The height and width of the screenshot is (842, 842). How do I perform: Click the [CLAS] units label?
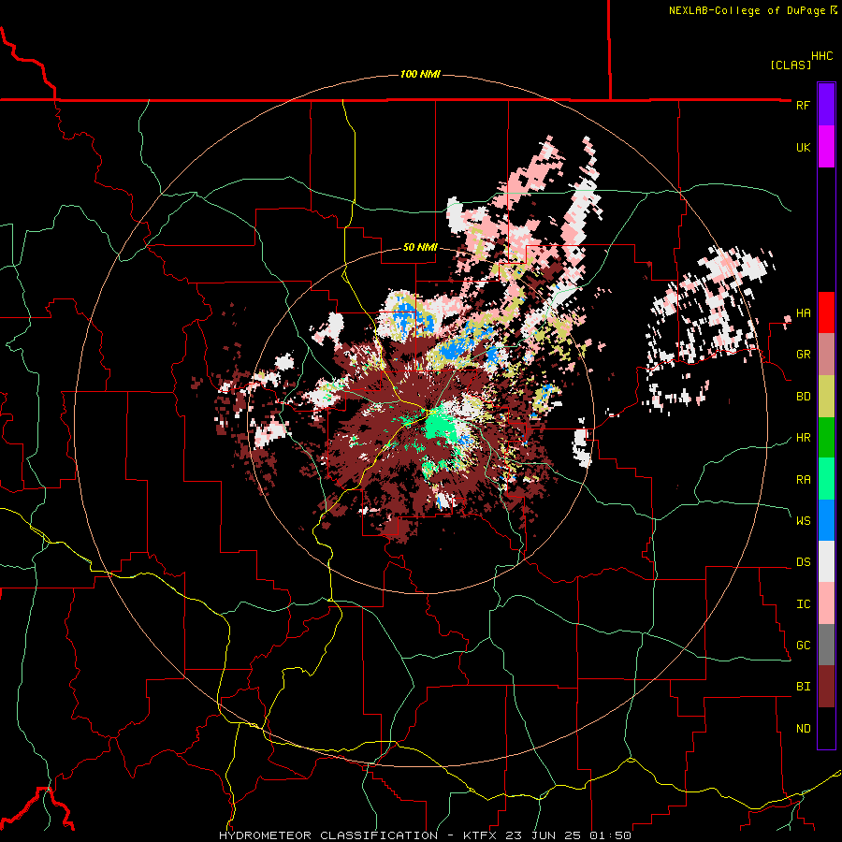pos(791,65)
